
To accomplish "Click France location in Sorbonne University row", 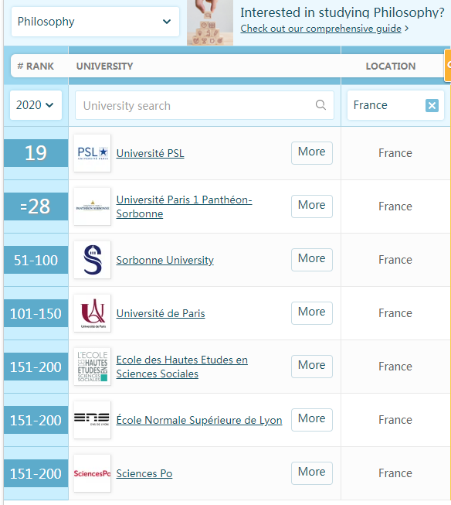I will pos(395,260).
